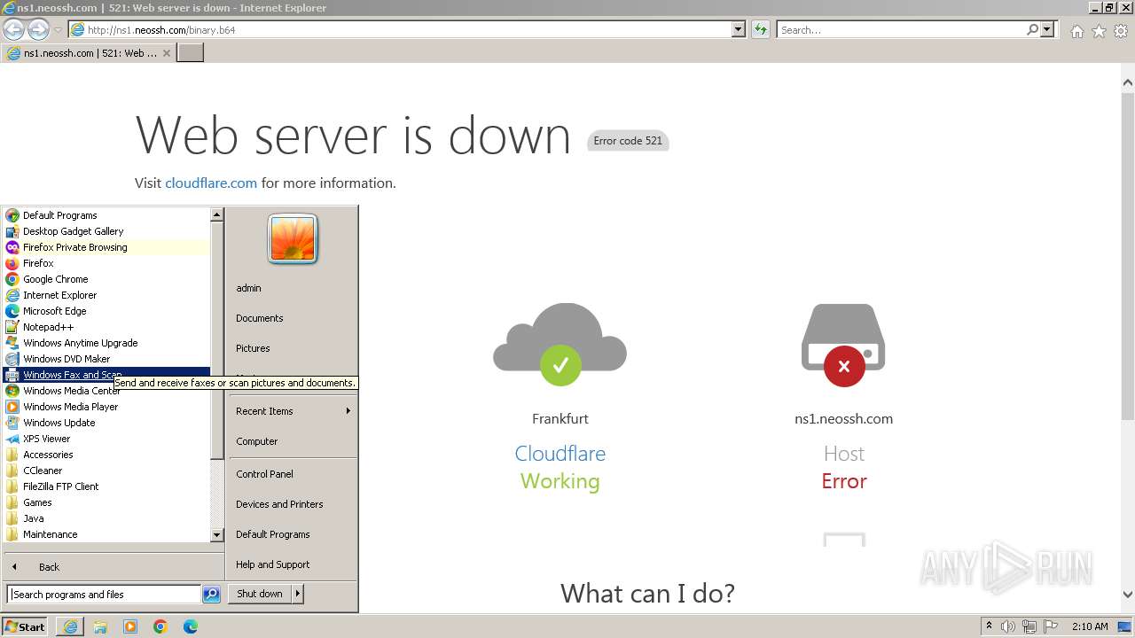Open the Favorites star
1135x638 pixels.
click(1099, 31)
